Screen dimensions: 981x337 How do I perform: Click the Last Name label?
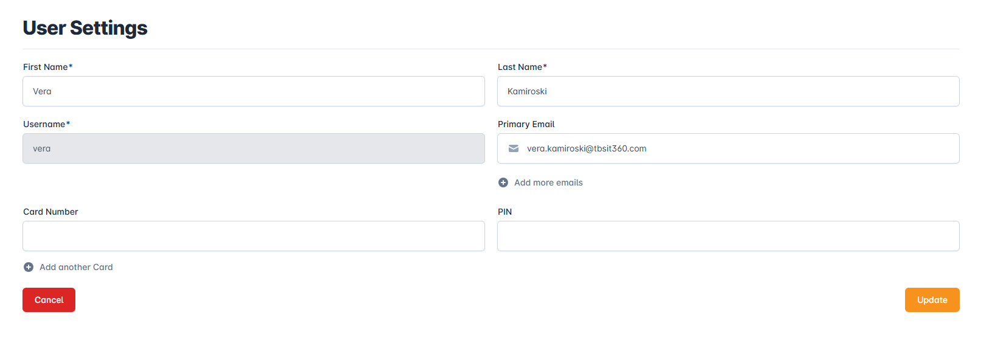point(521,67)
